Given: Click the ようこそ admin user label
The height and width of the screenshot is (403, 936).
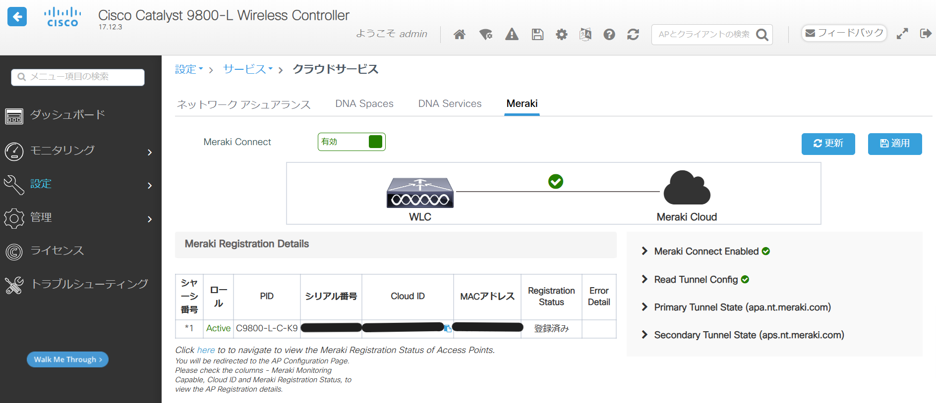Looking at the screenshot, I should 391,34.
